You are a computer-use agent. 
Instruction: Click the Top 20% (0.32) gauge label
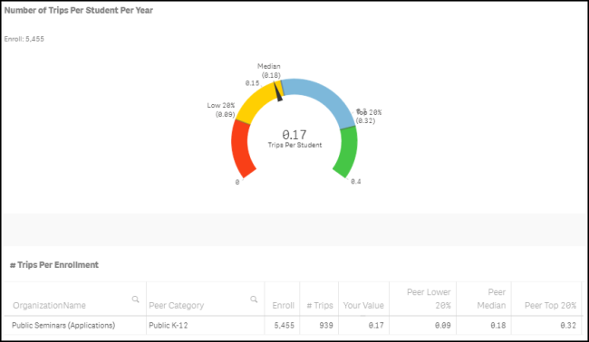(x=369, y=116)
